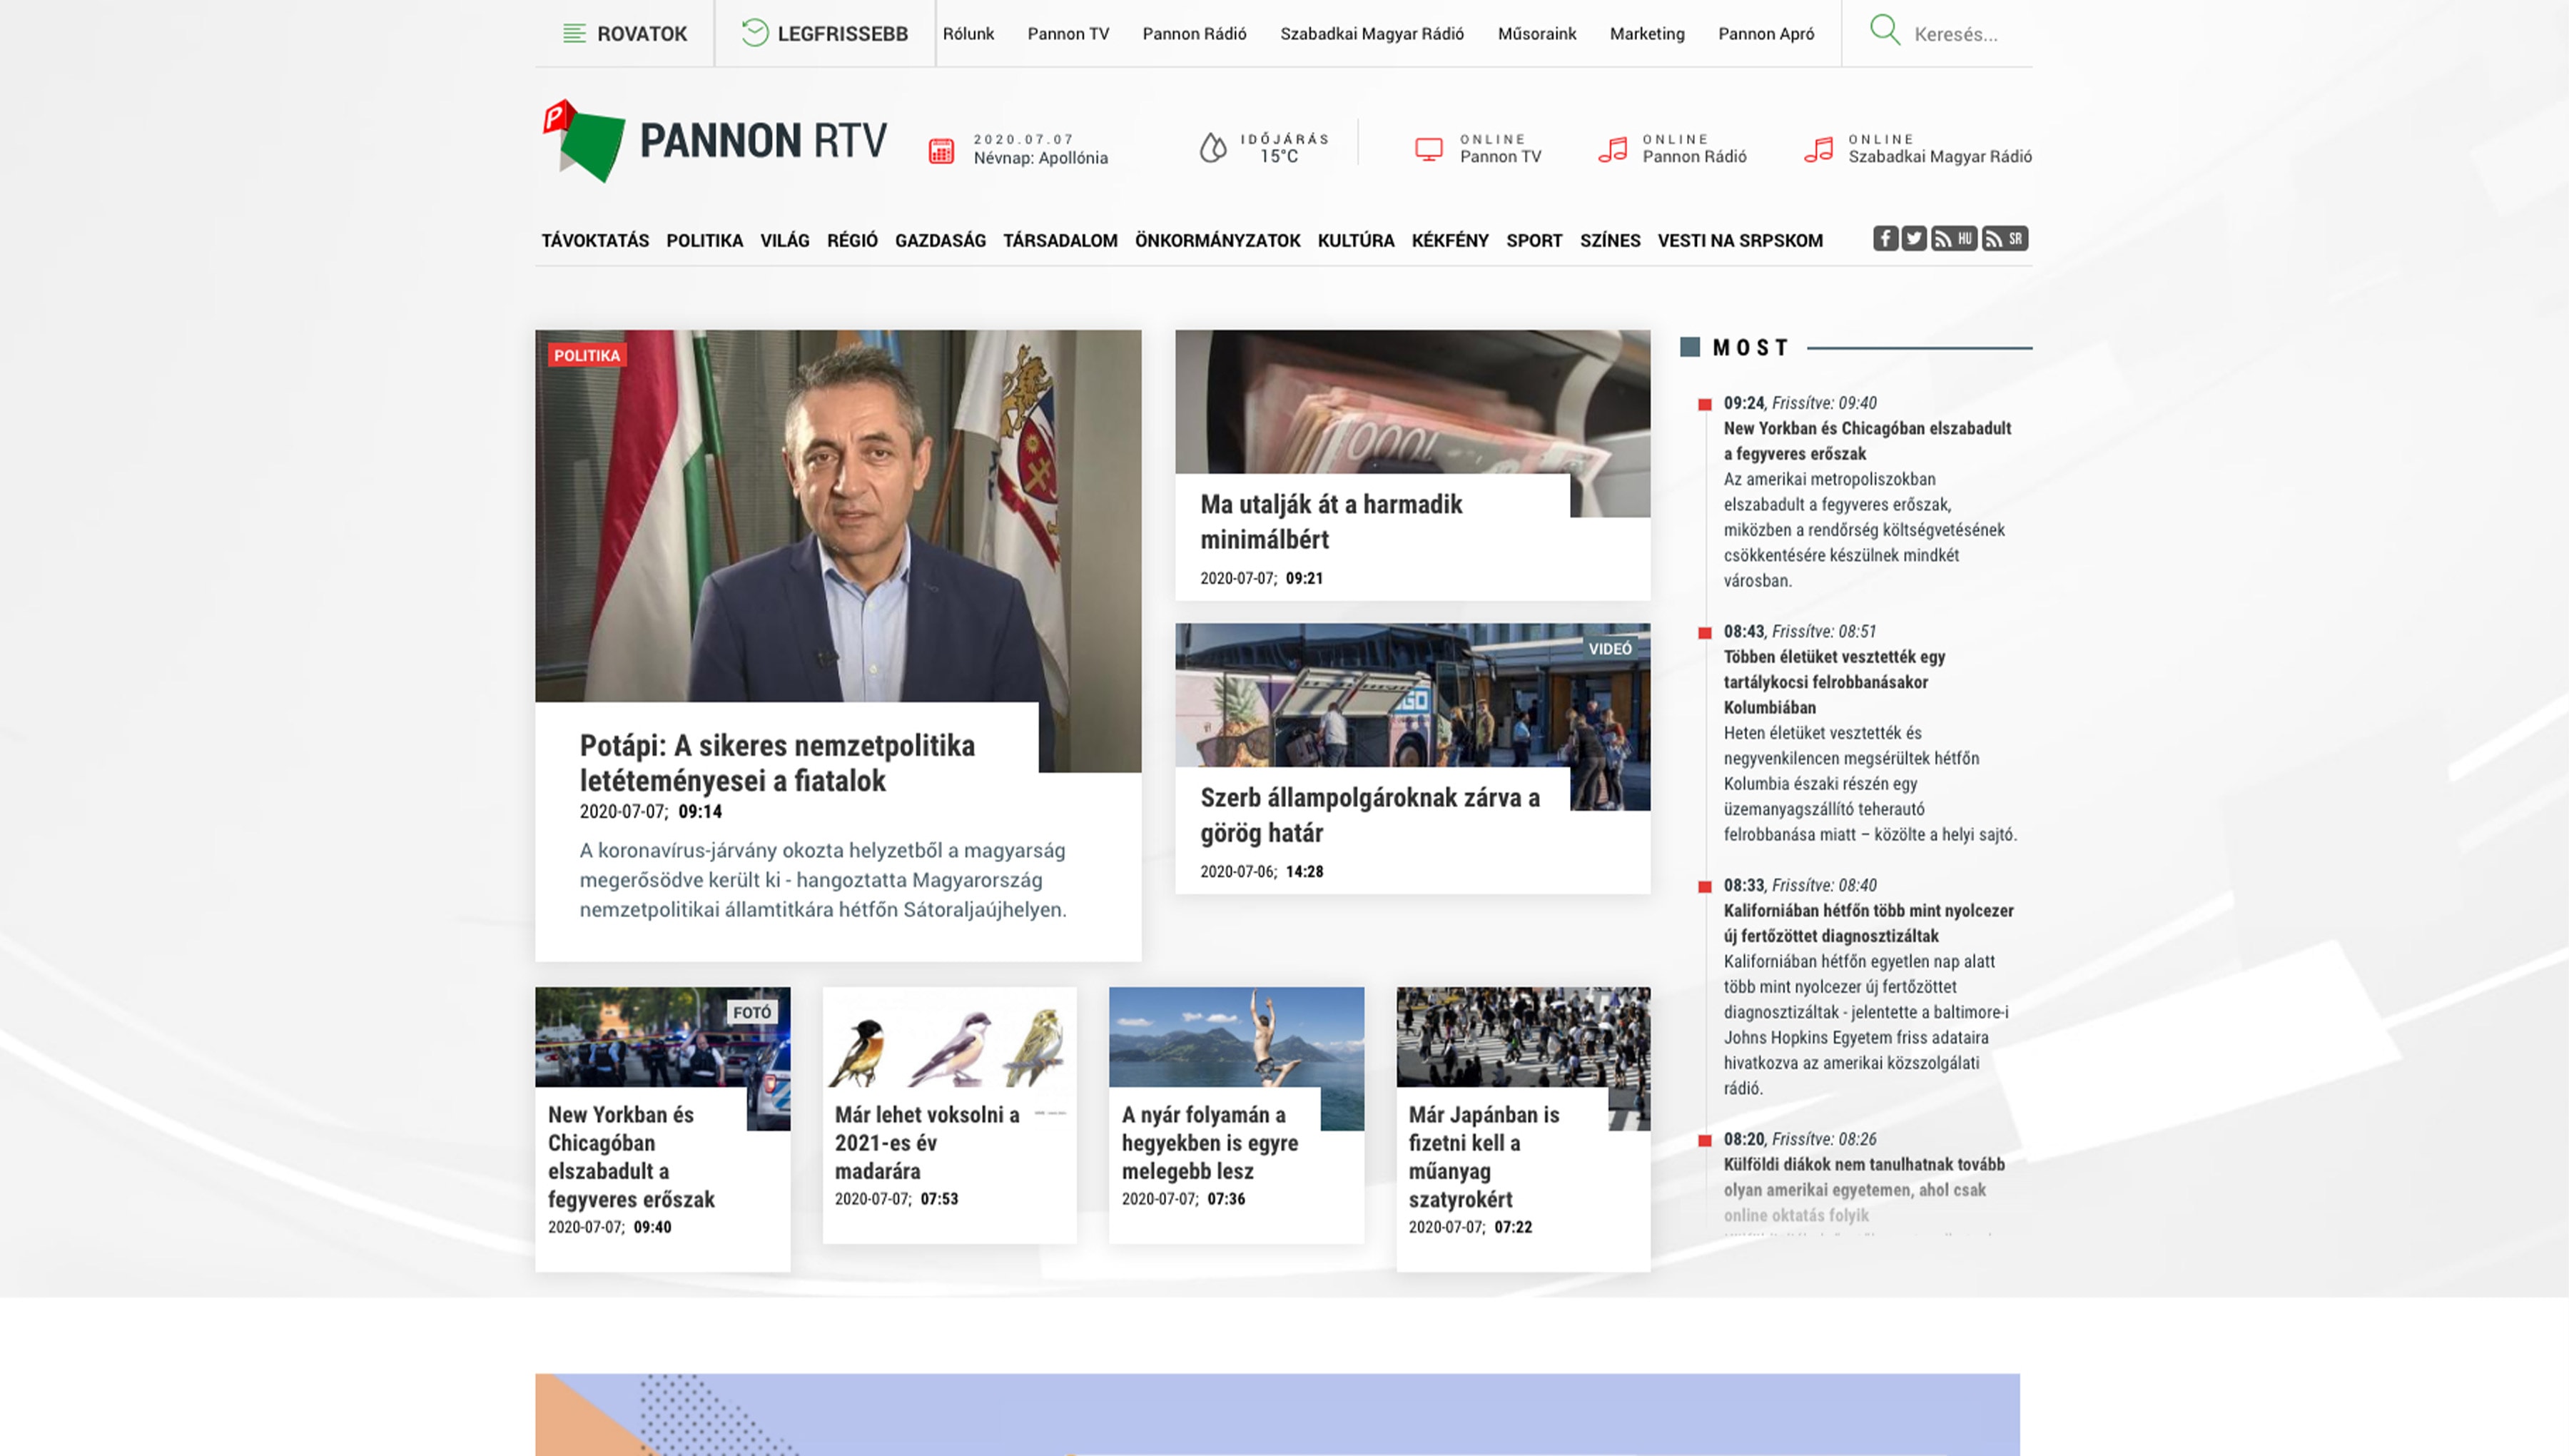The width and height of the screenshot is (2569, 1456).
Task: Select the VILÁG category
Action: tap(785, 240)
